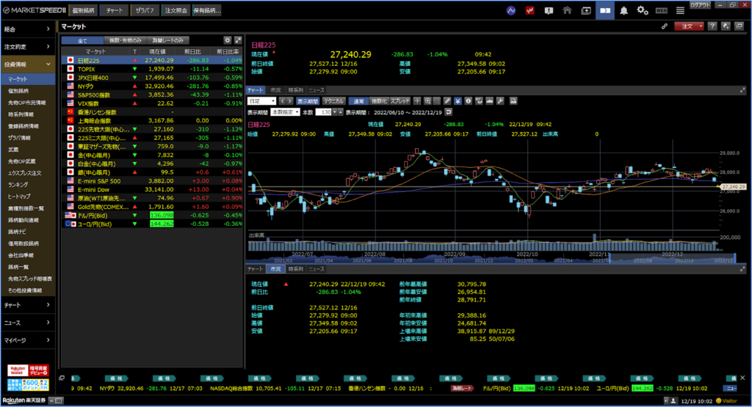The image size is (752, 407).
Task: Open settings gears icon
Action: coord(643,10)
